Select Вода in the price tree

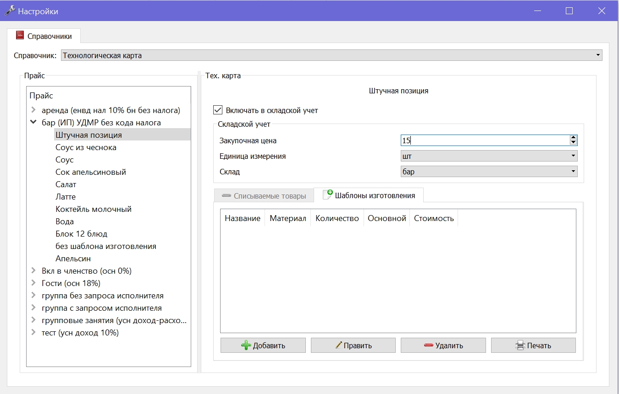65,221
